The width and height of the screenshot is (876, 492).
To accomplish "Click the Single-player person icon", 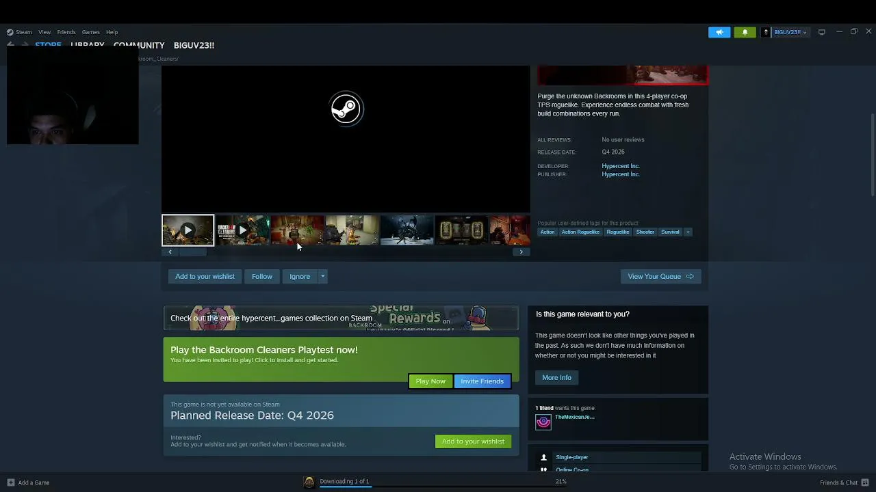I will pyautogui.click(x=544, y=457).
